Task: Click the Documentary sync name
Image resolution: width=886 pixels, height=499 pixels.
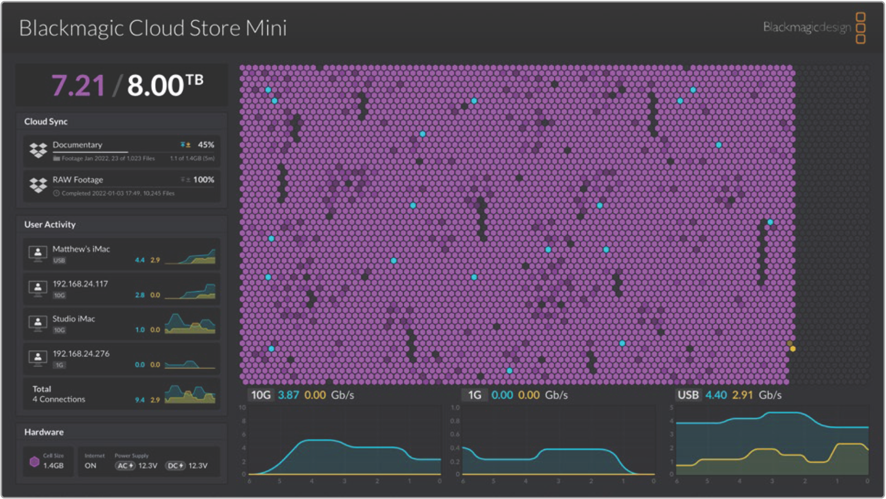Action: (78, 145)
